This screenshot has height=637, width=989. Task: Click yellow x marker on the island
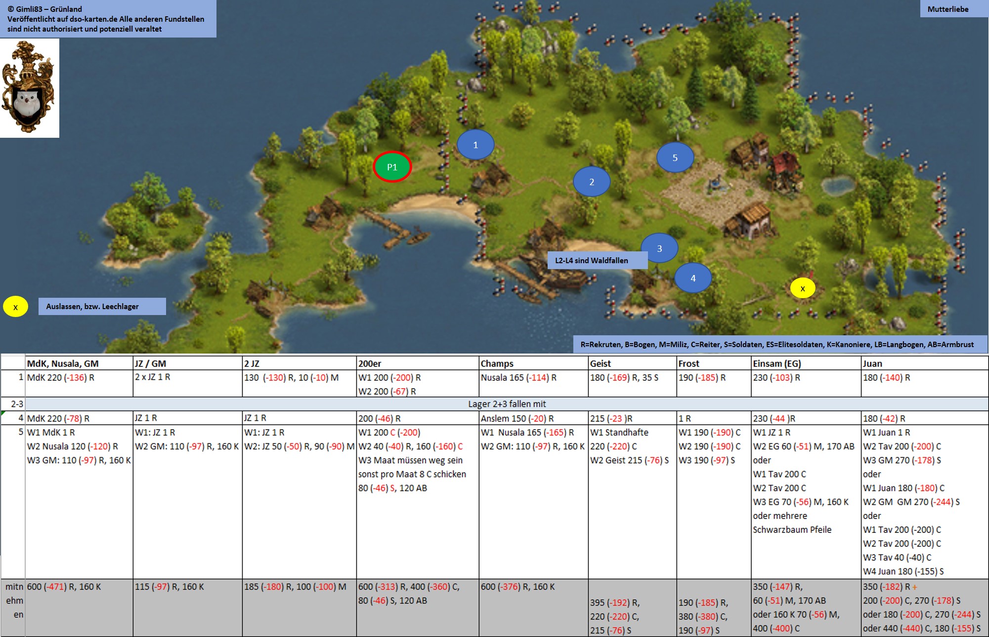pos(803,288)
